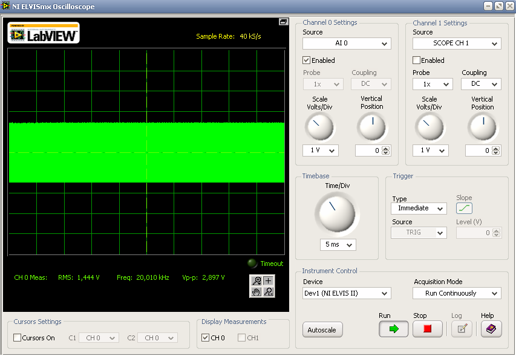516x356 pixels.
Task: Click the CH 0 Meas: label
Action: 31,277
